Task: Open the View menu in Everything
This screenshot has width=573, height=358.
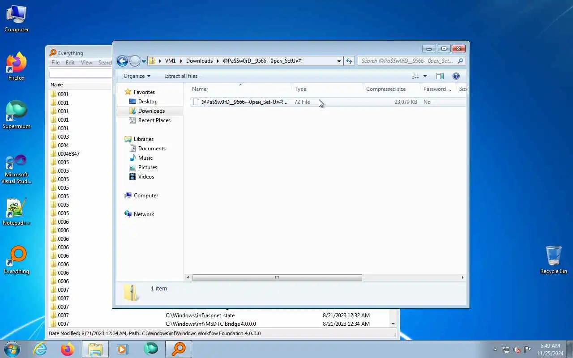Action: [x=86, y=63]
